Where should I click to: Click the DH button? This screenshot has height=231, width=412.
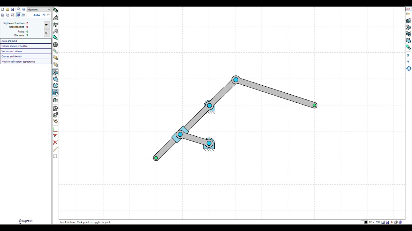[47, 33]
